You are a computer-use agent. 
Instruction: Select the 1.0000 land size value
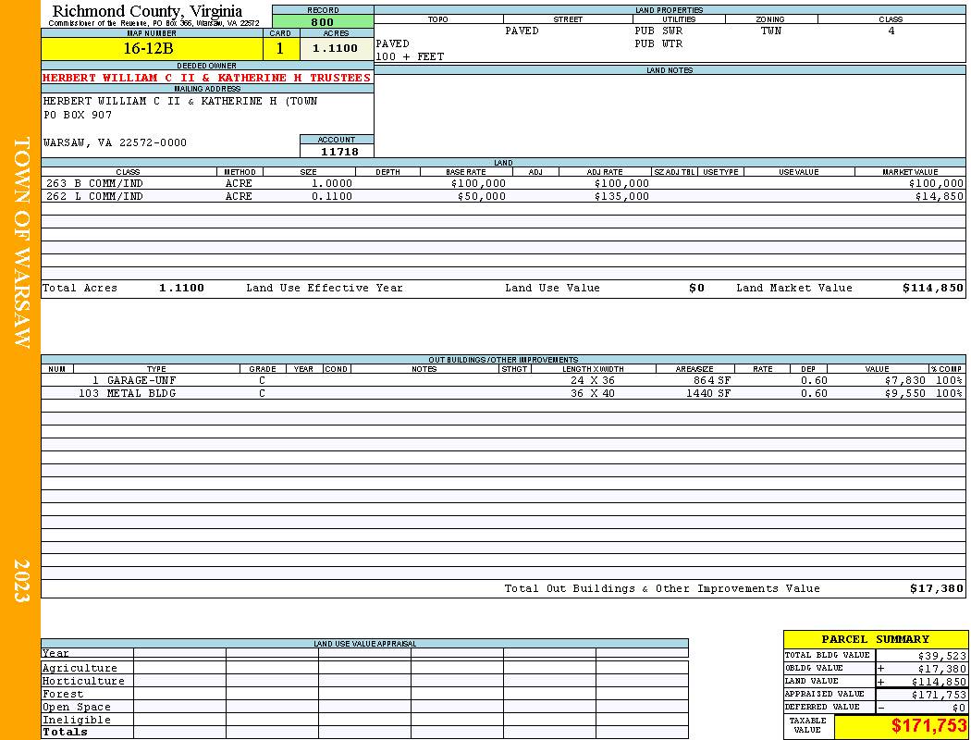point(332,183)
